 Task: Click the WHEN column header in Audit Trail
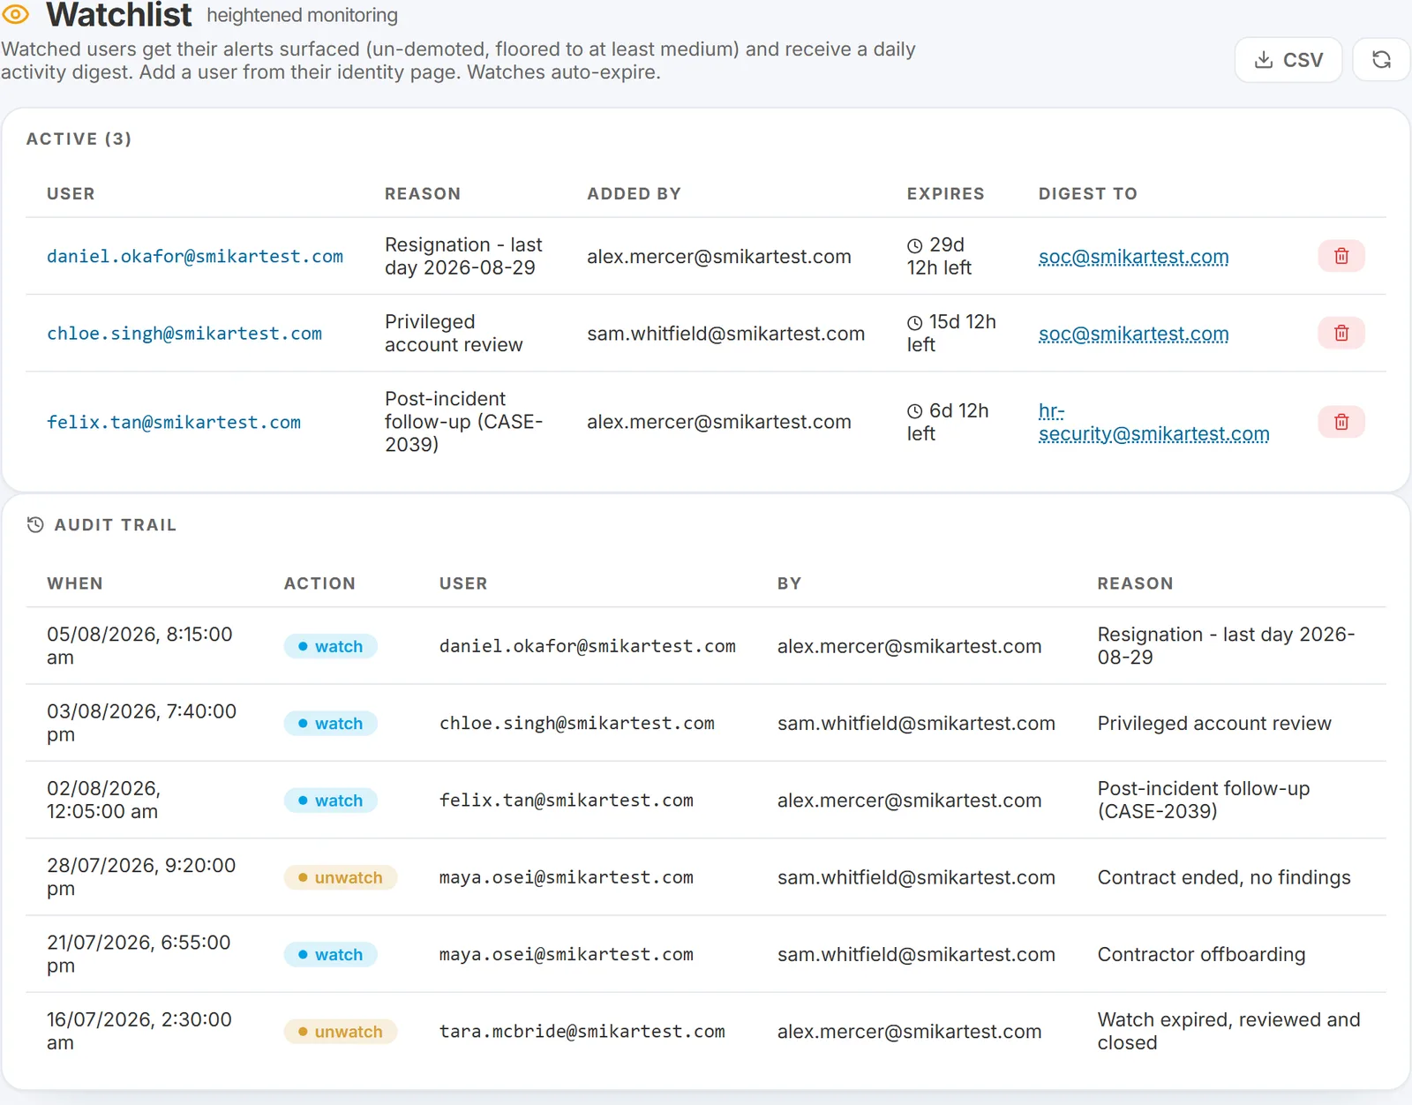coord(75,583)
